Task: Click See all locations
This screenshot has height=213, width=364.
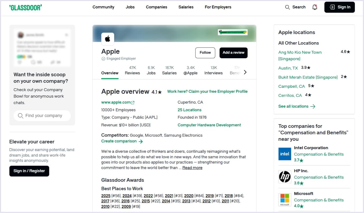Action: click(x=297, y=106)
